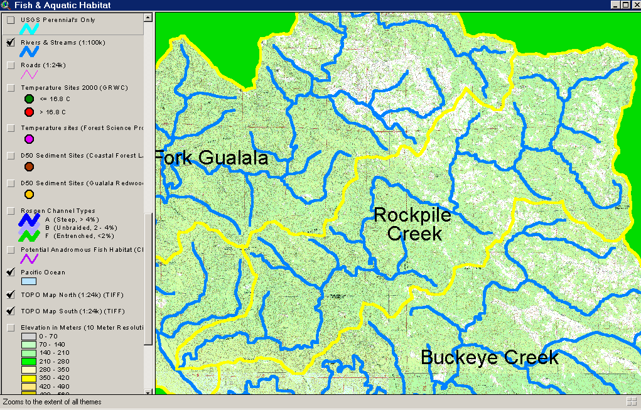This screenshot has width=641, height=410.
Task: Check the Gualala Redwood D50 Sediment Sites box
Action: pyautogui.click(x=11, y=183)
